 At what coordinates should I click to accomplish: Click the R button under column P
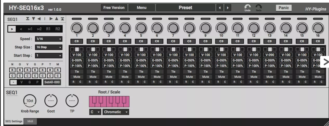coord(43,70)
